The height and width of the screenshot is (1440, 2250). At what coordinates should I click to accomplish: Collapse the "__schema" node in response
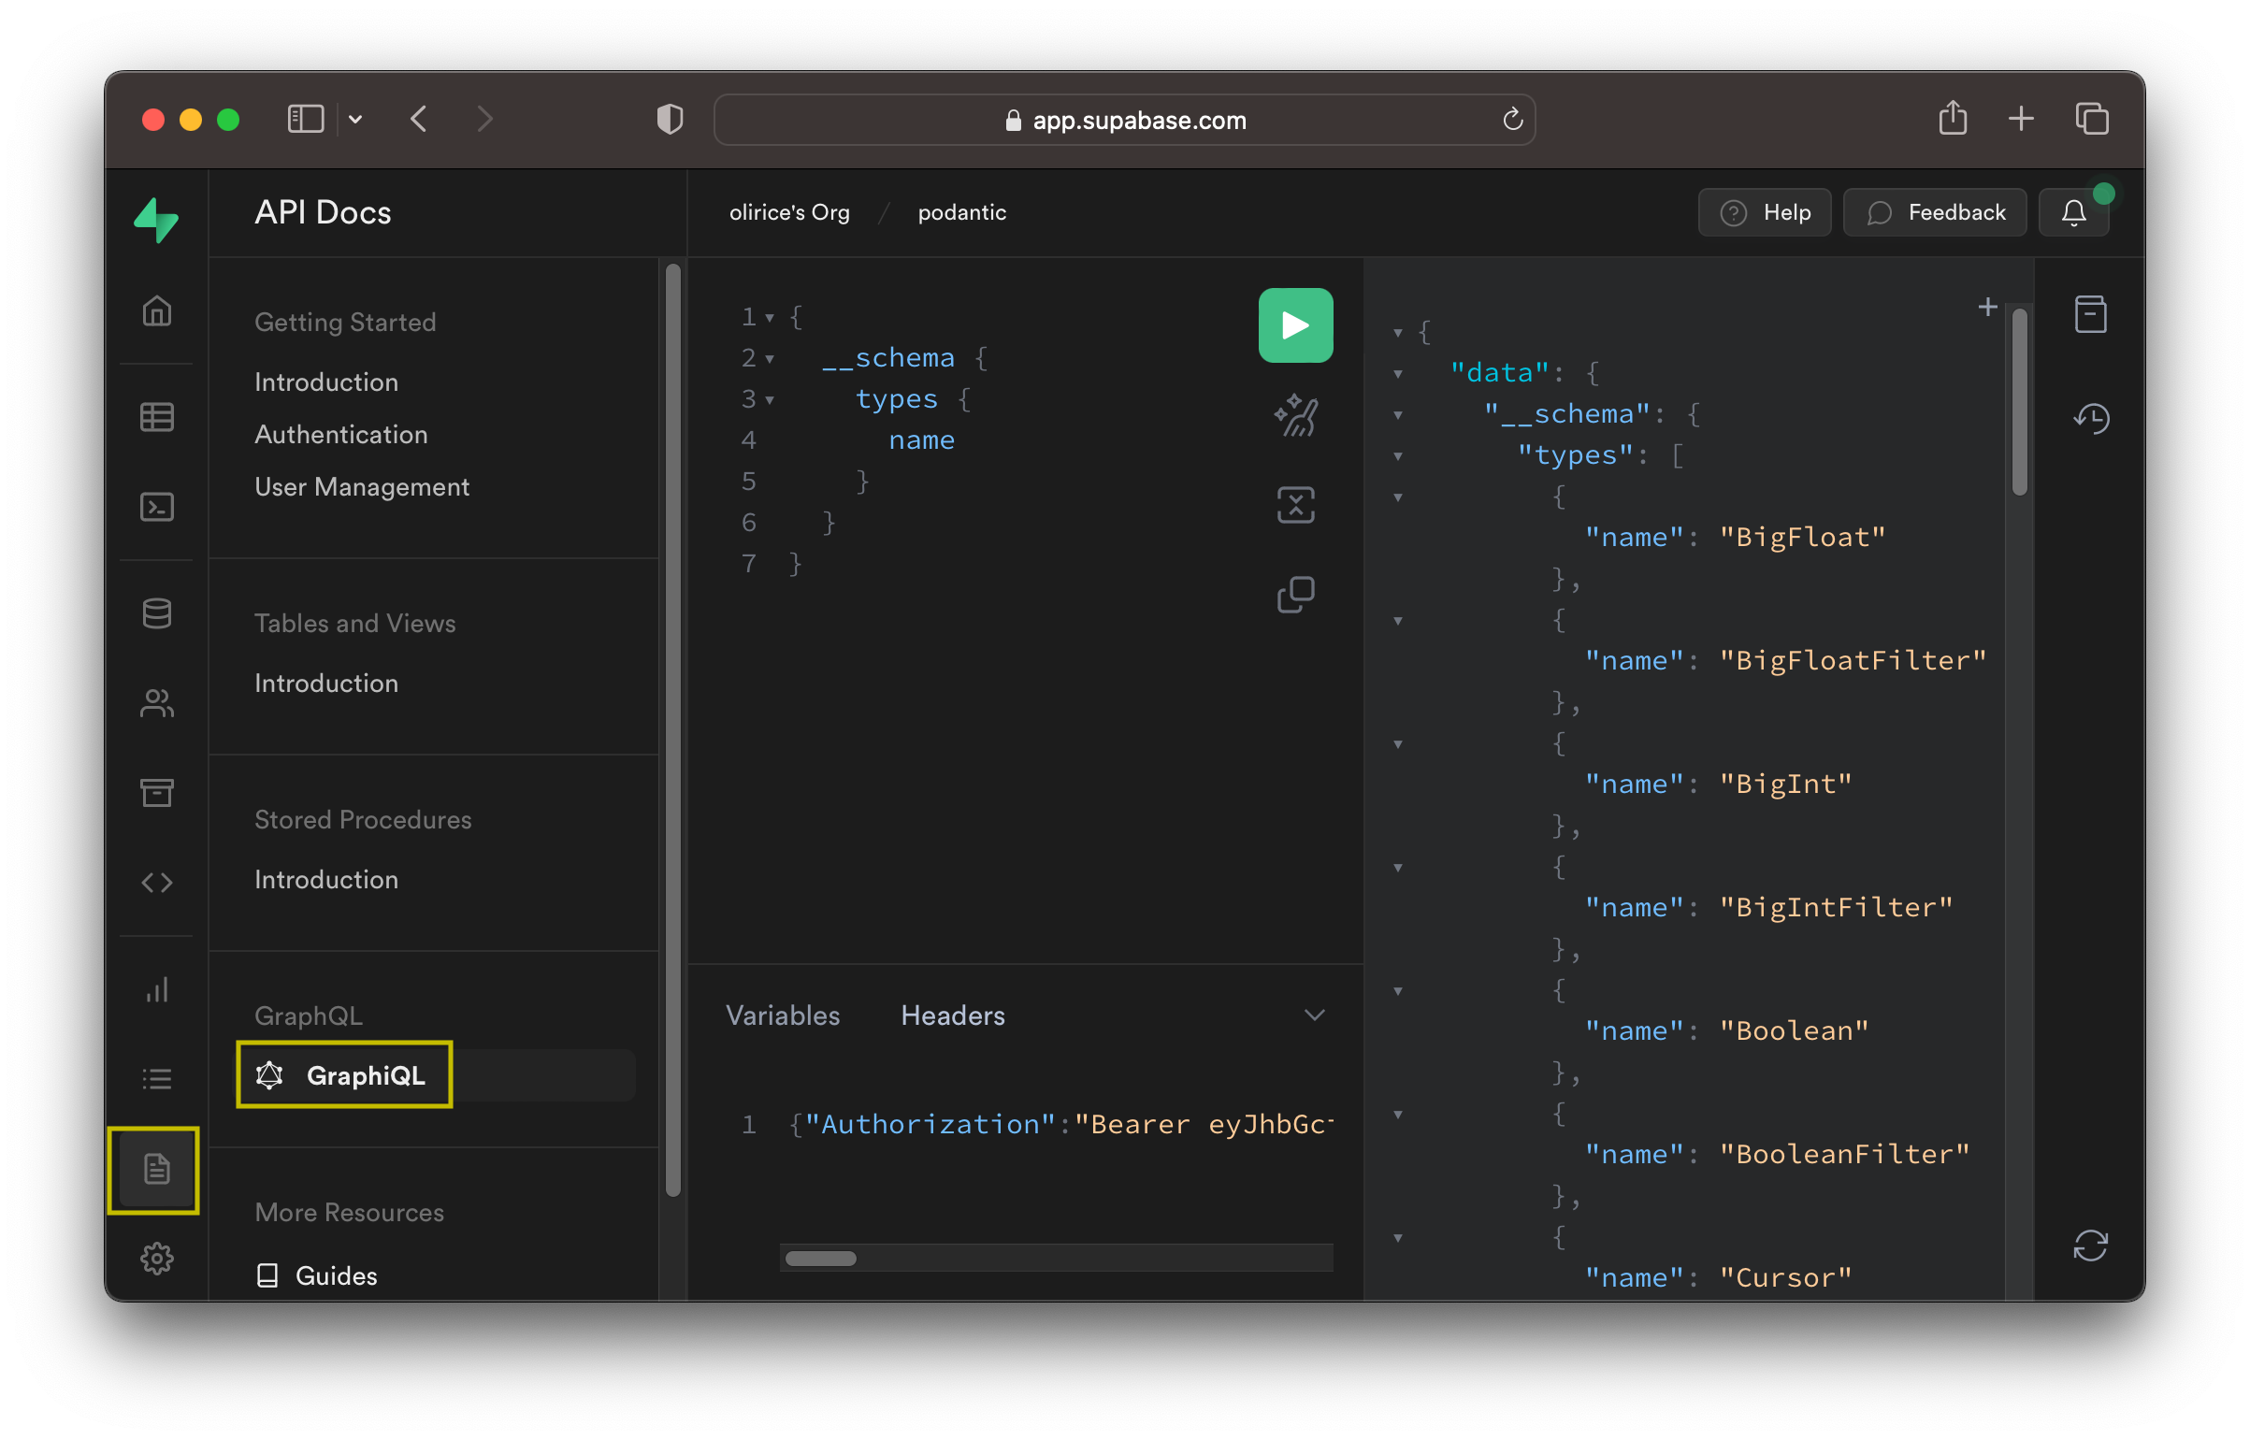point(1398,415)
